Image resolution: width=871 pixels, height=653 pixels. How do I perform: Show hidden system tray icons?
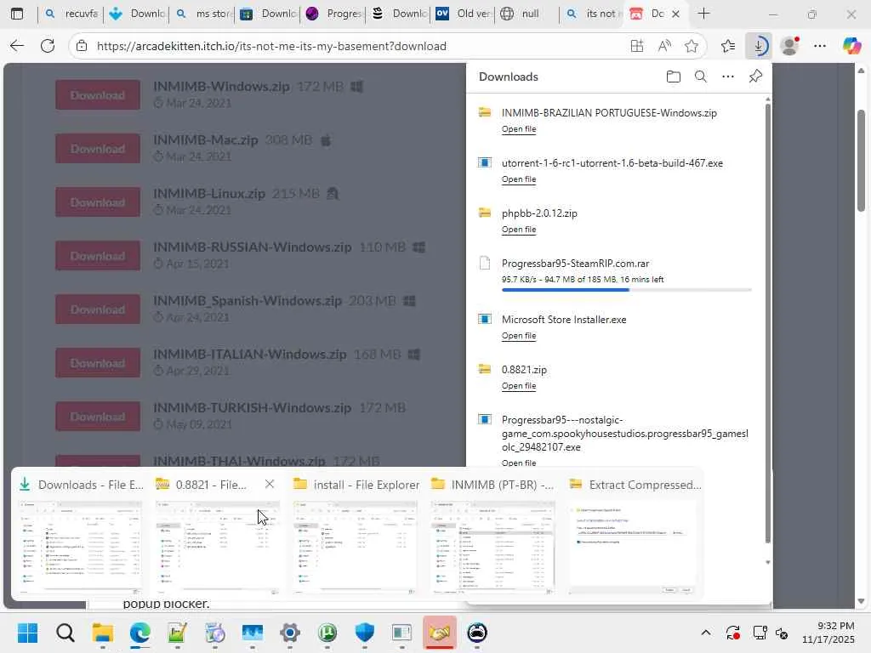(706, 633)
